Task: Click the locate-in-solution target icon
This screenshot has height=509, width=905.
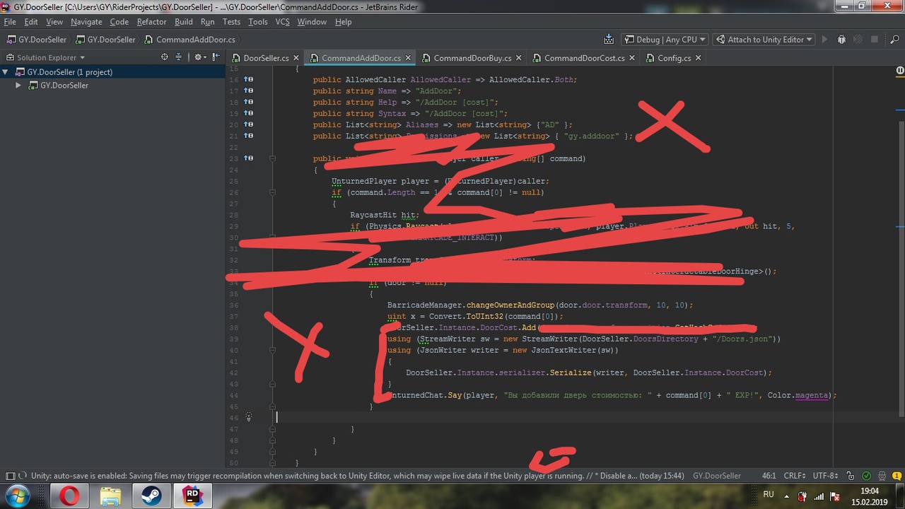Action: click(x=164, y=57)
